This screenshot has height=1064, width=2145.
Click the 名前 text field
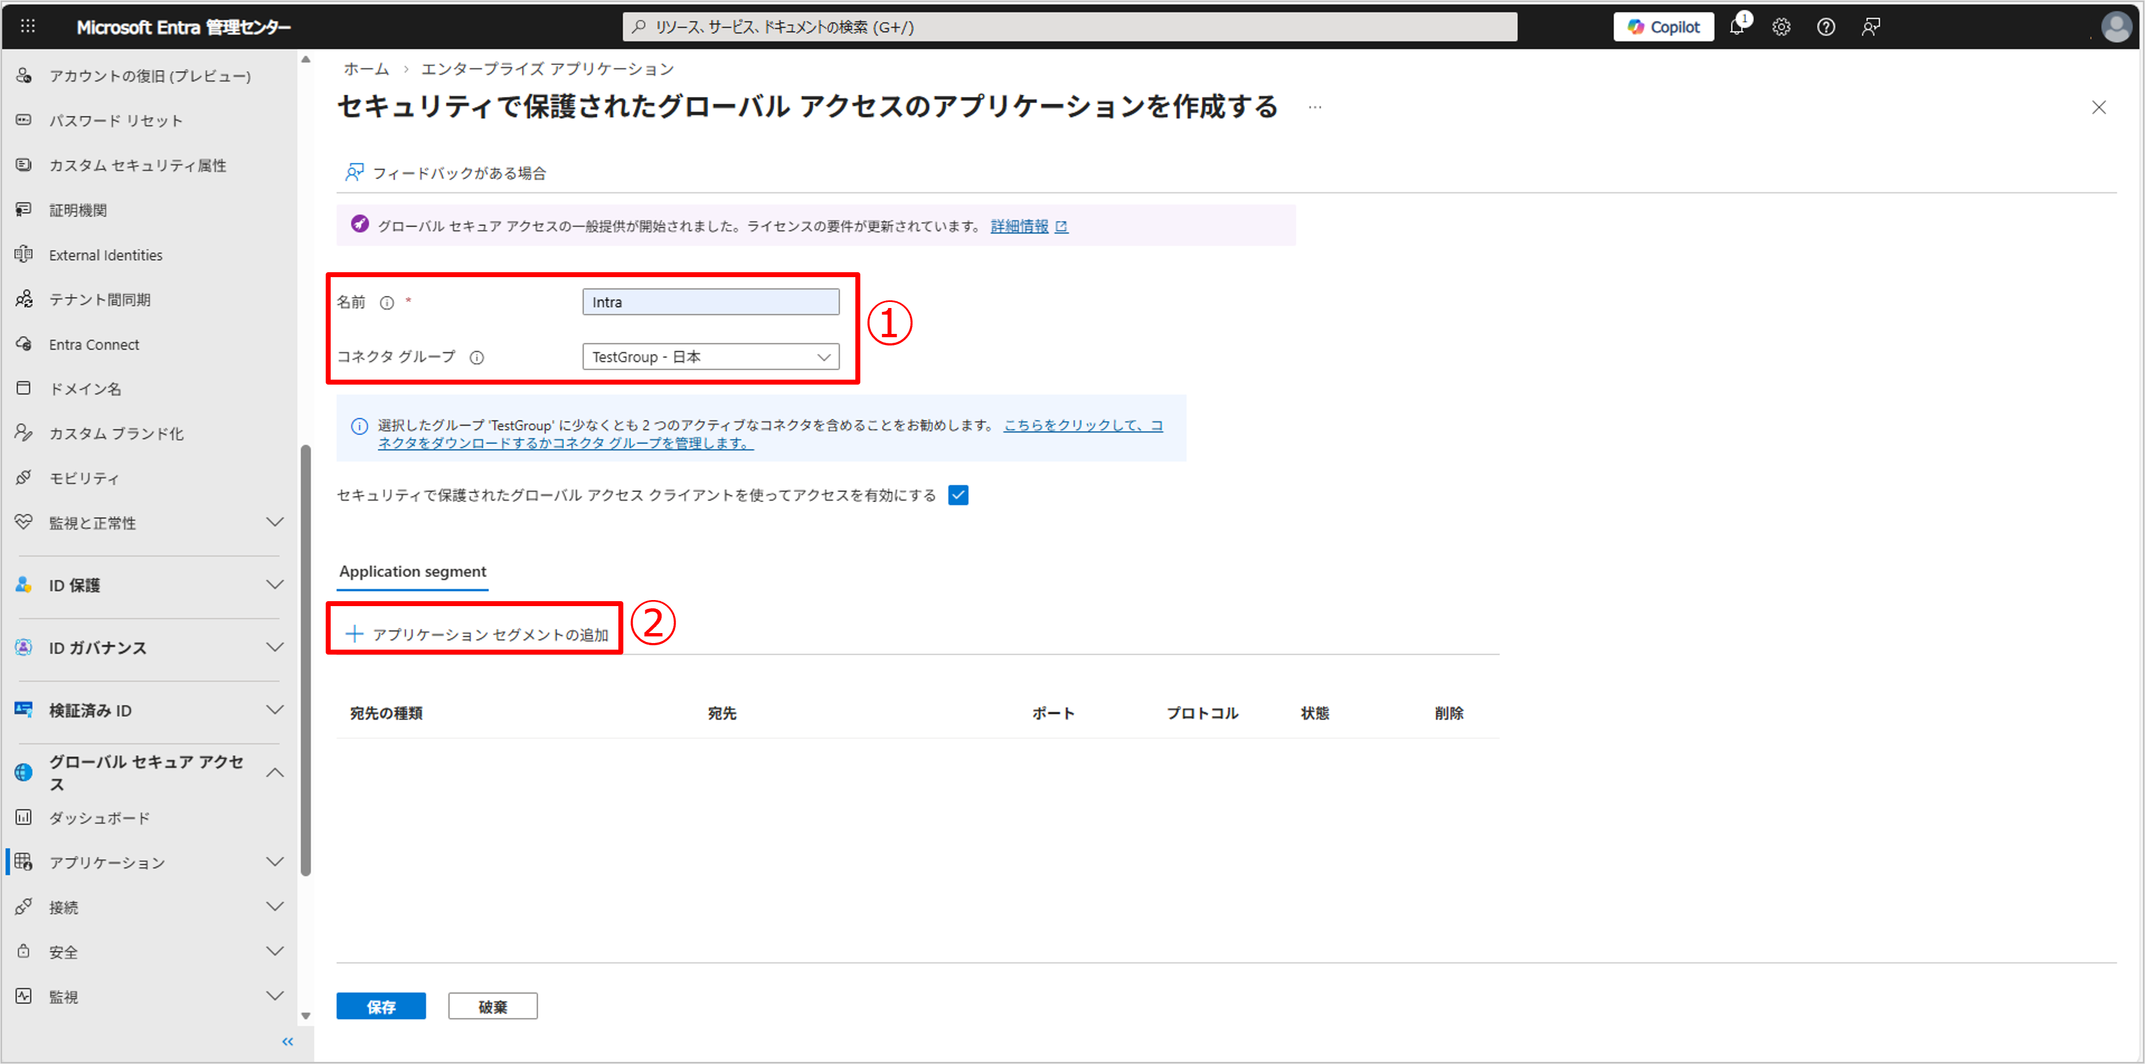click(710, 302)
